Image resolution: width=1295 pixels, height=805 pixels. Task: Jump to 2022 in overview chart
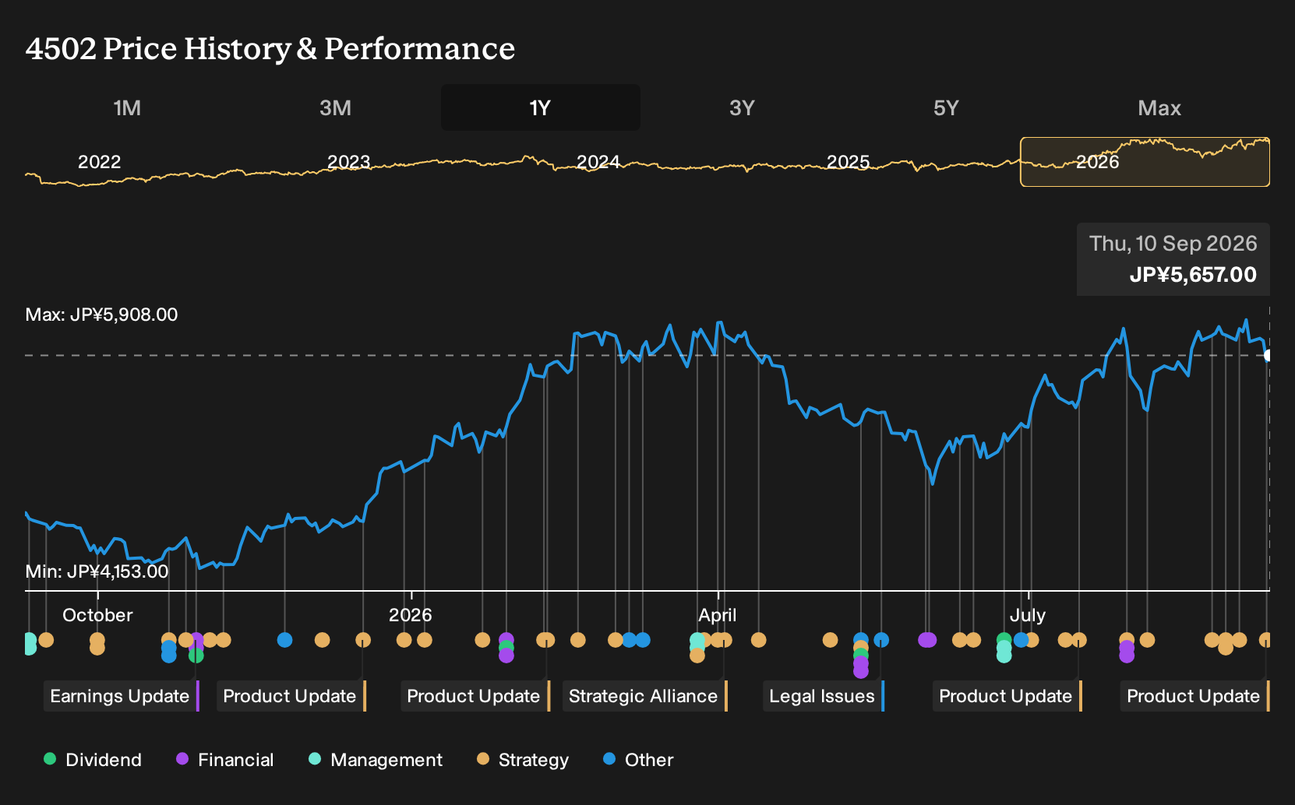[x=100, y=162]
